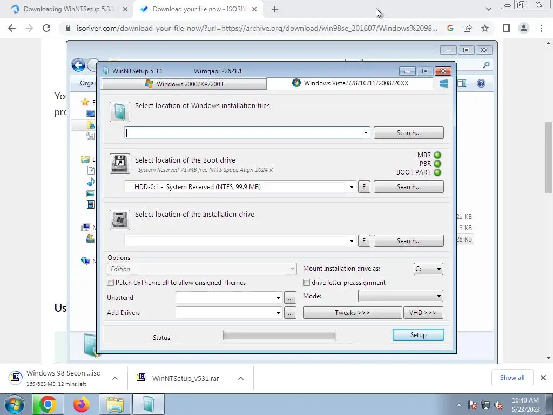Select Download your file now Chrome tab
This screenshot has width=553, height=415.
point(199,9)
